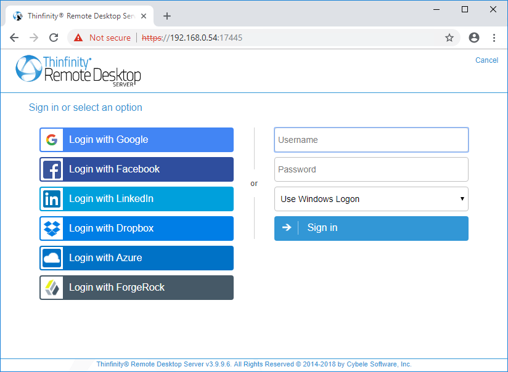Image resolution: width=508 pixels, height=372 pixels.
Task: Open a new browser tab
Action: click(x=167, y=16)
